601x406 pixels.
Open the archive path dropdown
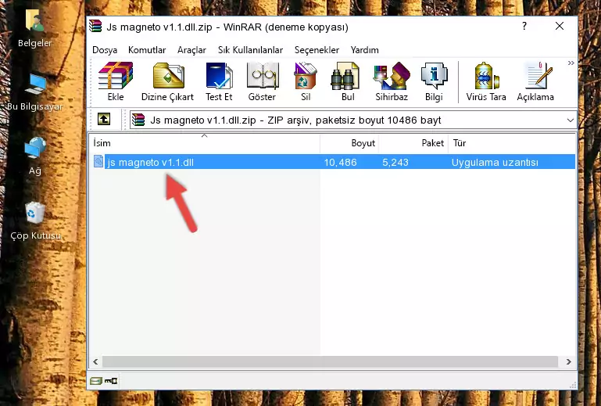point(570,120)
